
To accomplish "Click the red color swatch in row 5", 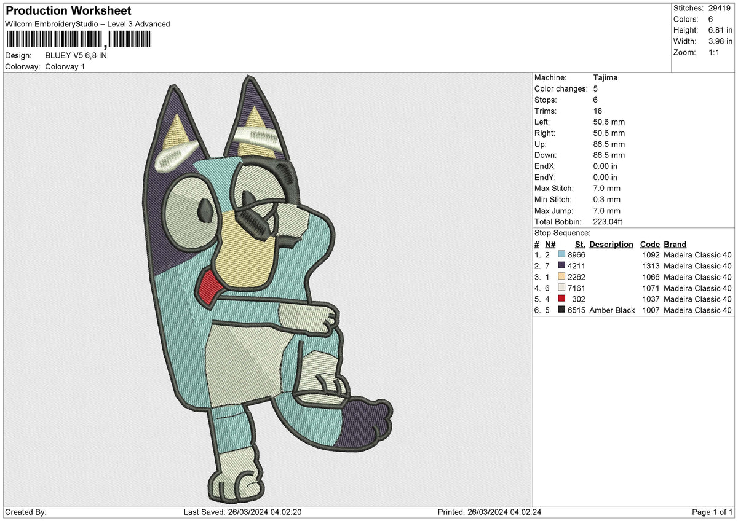I will [x=562, y=299].
